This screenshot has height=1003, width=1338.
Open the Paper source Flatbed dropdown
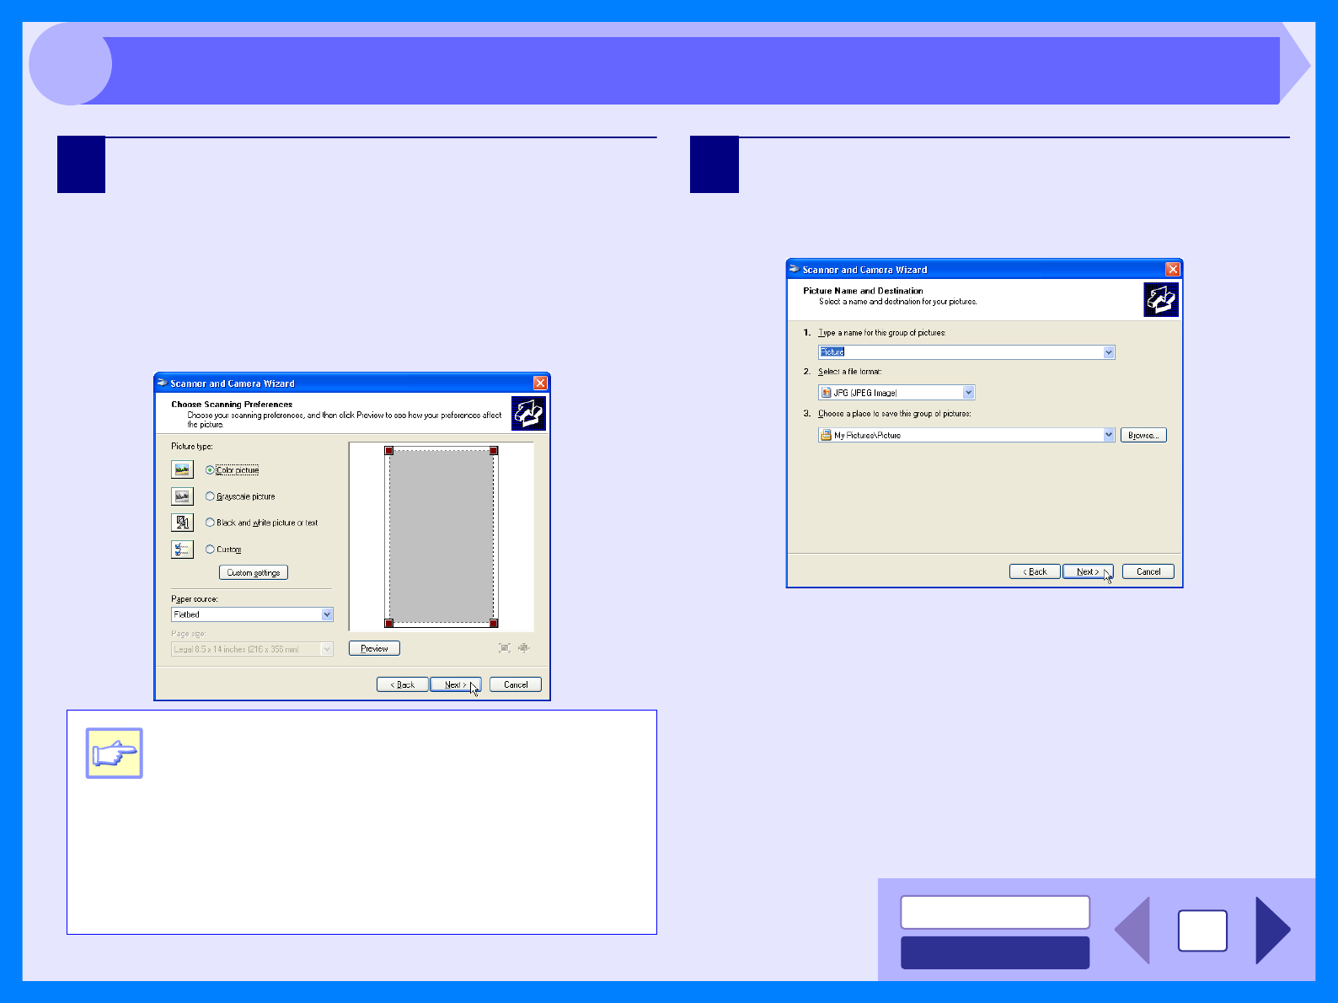252,614
